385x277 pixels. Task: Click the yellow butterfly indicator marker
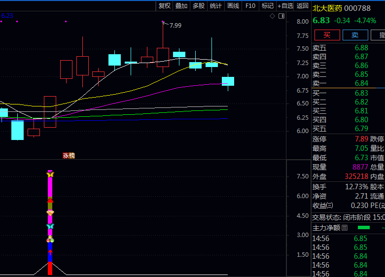(50, 174)
